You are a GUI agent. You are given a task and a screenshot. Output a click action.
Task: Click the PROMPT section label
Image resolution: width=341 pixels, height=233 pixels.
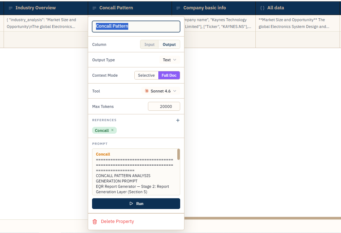pos(100,144)
